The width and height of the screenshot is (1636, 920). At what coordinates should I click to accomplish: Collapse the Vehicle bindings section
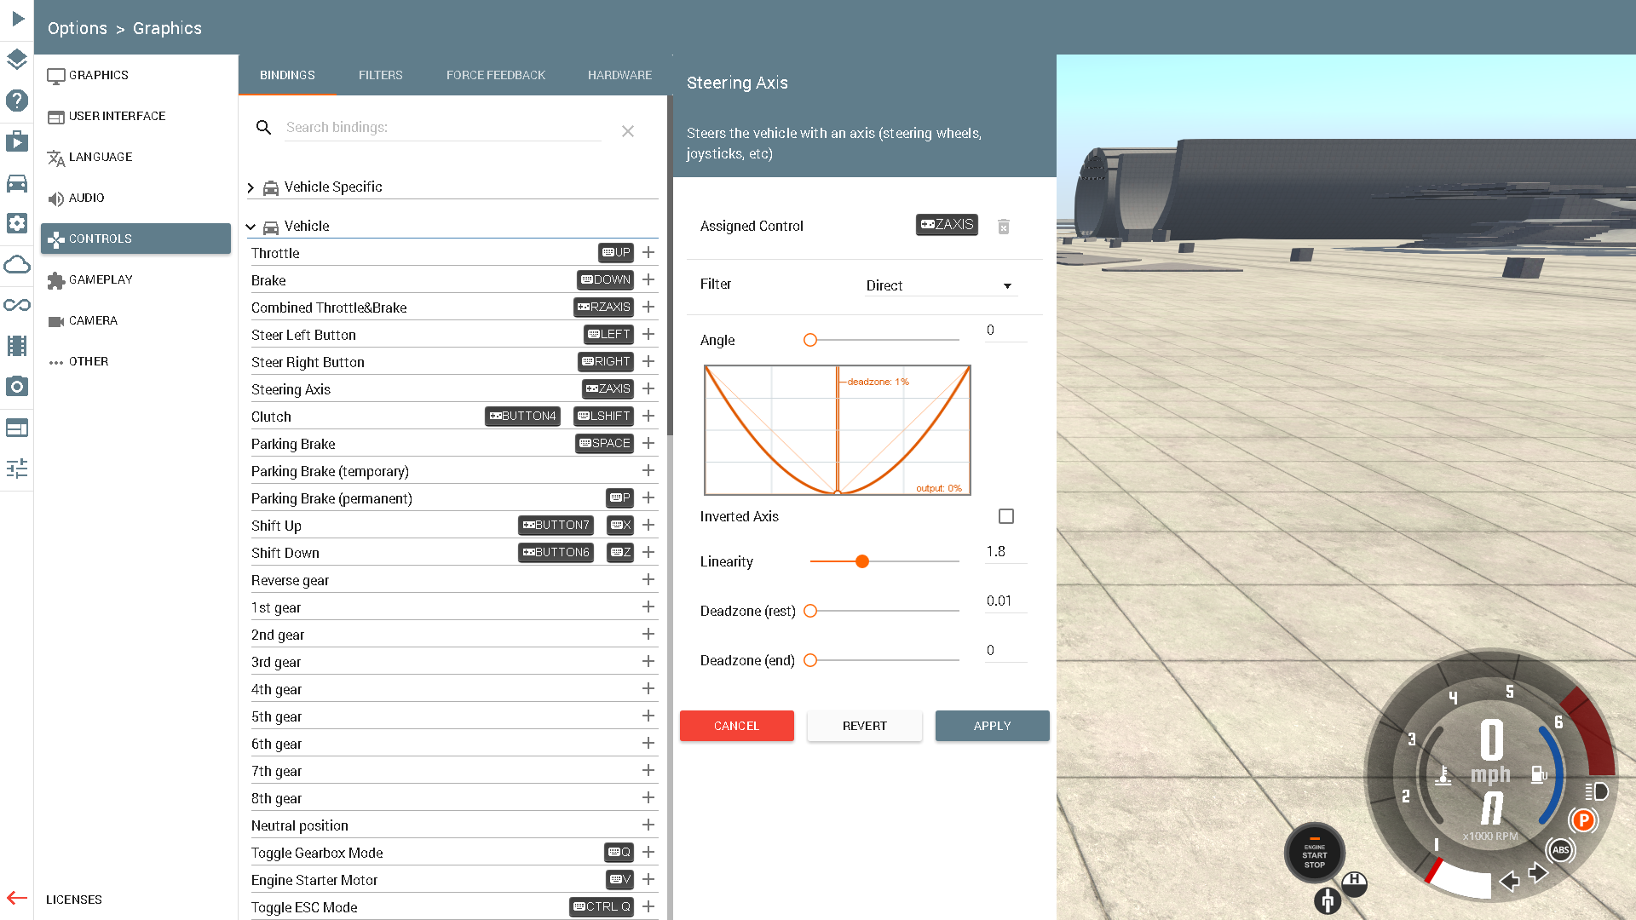click(x=251, y=227)
